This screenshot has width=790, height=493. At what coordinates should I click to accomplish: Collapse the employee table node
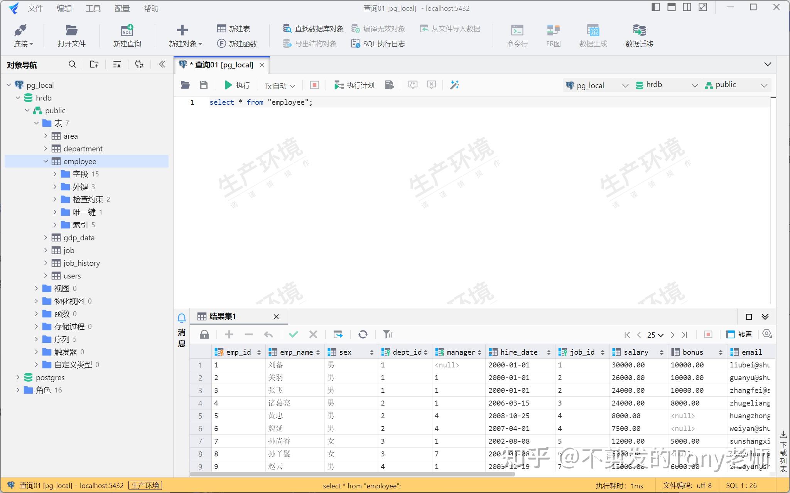click(x=46, y=161)
